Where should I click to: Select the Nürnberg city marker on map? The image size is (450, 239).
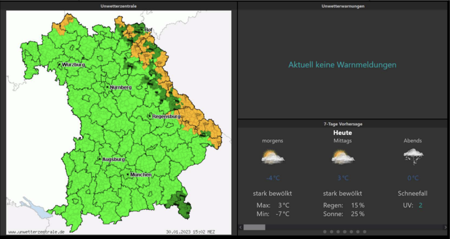click(x=108, y=87)
